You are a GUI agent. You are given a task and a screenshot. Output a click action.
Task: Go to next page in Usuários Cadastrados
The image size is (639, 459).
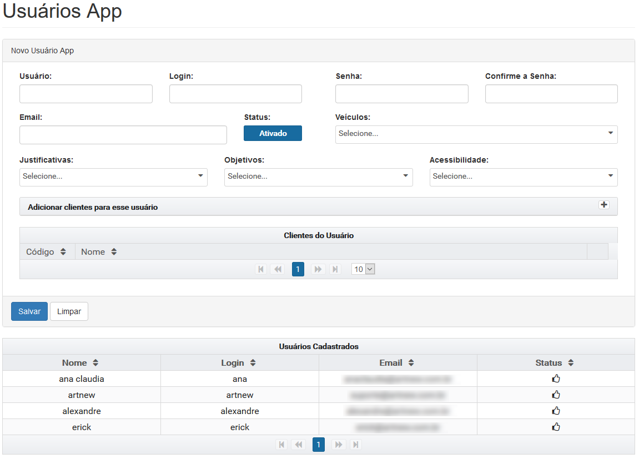tap(339, 445)
